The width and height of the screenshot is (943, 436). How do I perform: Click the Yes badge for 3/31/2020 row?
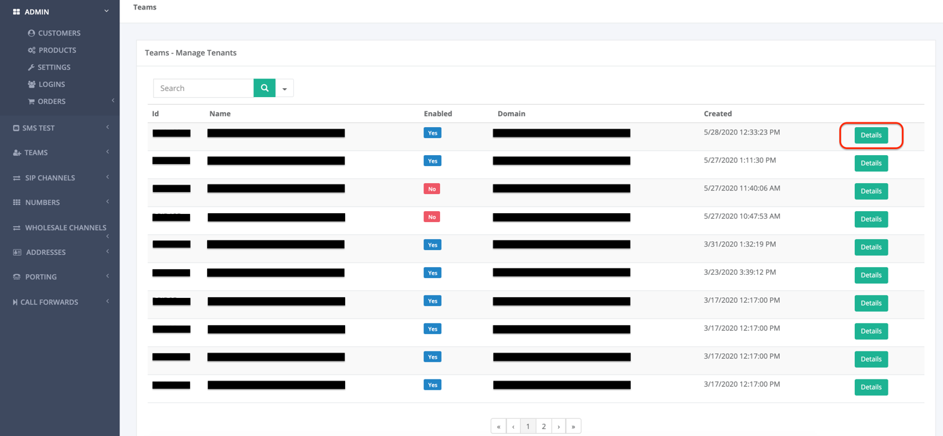[433, 245]
